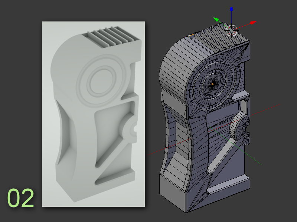Click the green Y-axis manipulator arrow

click(216, 19)
